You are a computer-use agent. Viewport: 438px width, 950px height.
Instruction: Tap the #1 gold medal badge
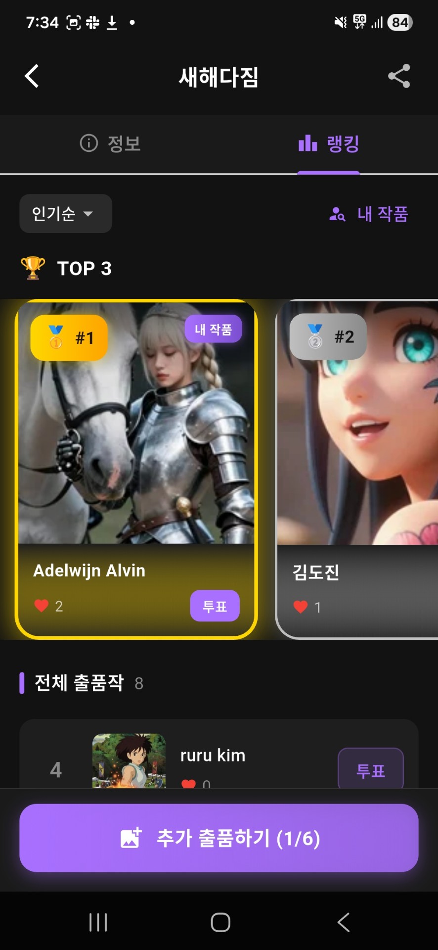tap(69, 338)
